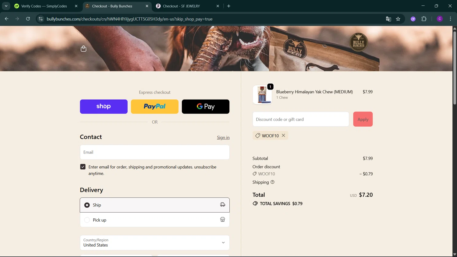Image resolution: width=457 pixels, height=257 pixels.
Task: Select the Ship delivery option
Action: pos(154,205)
